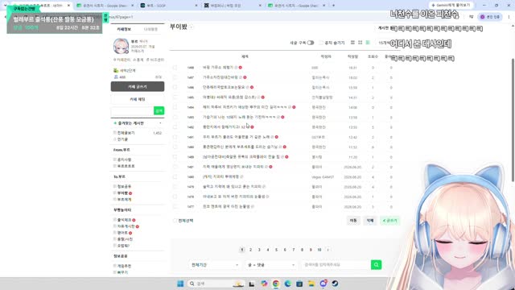Sort by the 조회수 column header
Viewport: 515px width, 290px height.
tap(373, 56)
